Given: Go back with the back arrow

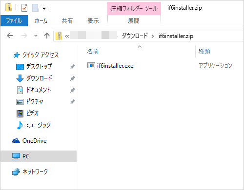Looking at the screenshot, I should tap(10, 36).
